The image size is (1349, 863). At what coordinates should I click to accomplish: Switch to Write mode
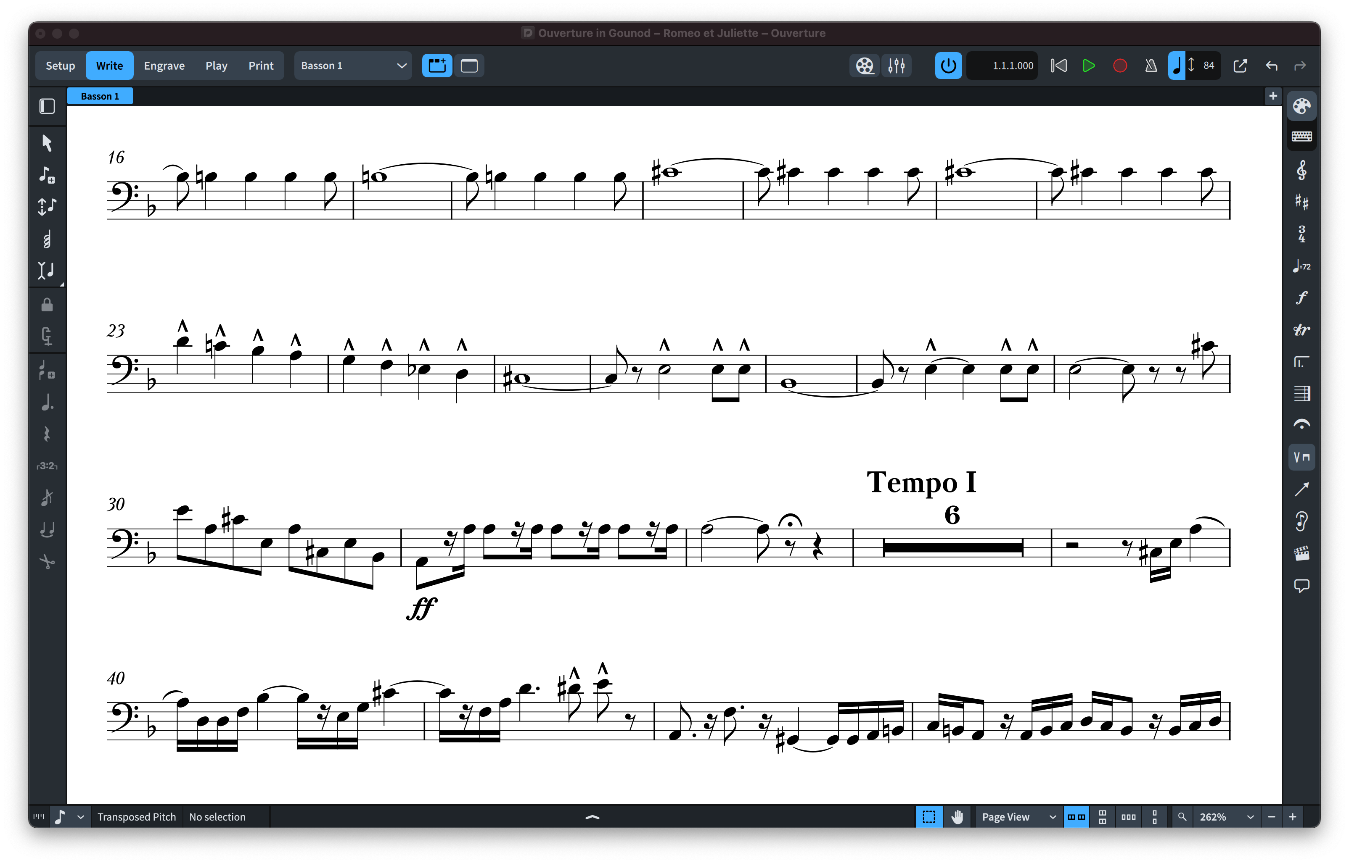point(109,66)
